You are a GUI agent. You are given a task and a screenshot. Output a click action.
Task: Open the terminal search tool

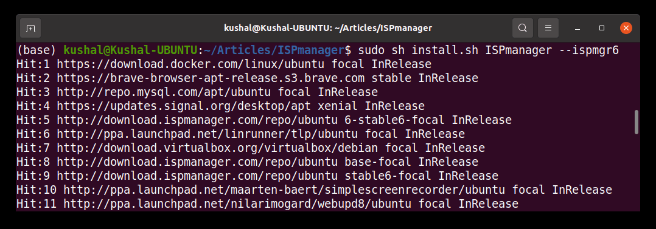click(x=523, y=28)
